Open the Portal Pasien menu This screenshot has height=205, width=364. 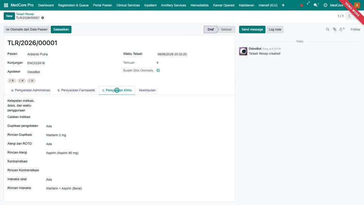click(x=102, y=5)
